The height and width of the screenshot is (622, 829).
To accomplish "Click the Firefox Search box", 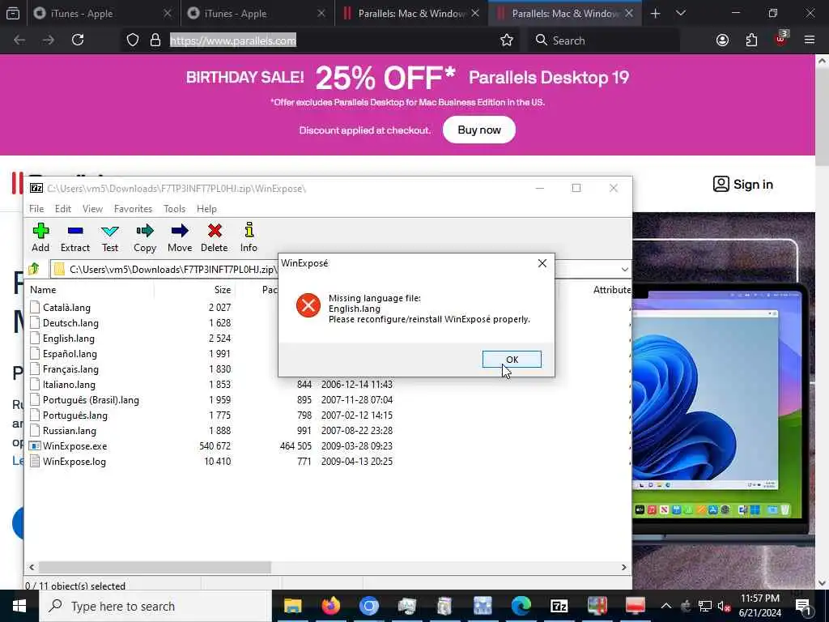I will point(604,40).
